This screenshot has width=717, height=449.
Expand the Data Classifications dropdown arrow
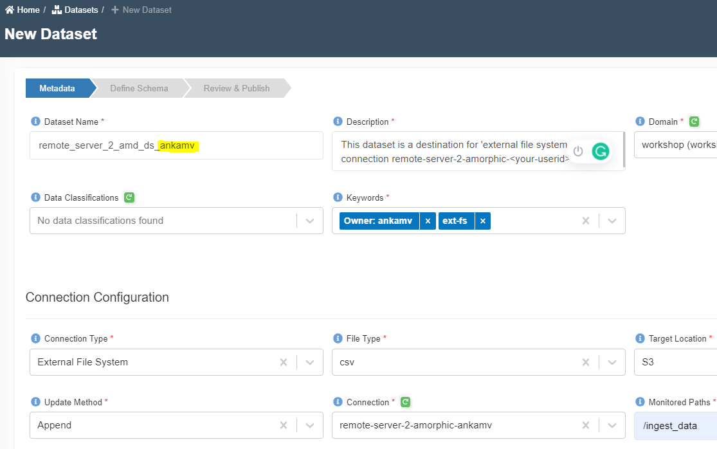coord(309,221)
